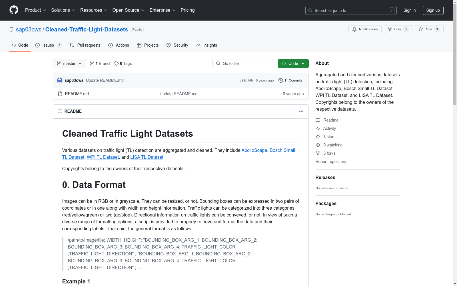Click the Sign up button
The height and width of the screenshot is (286, 457).
point(433,10)
